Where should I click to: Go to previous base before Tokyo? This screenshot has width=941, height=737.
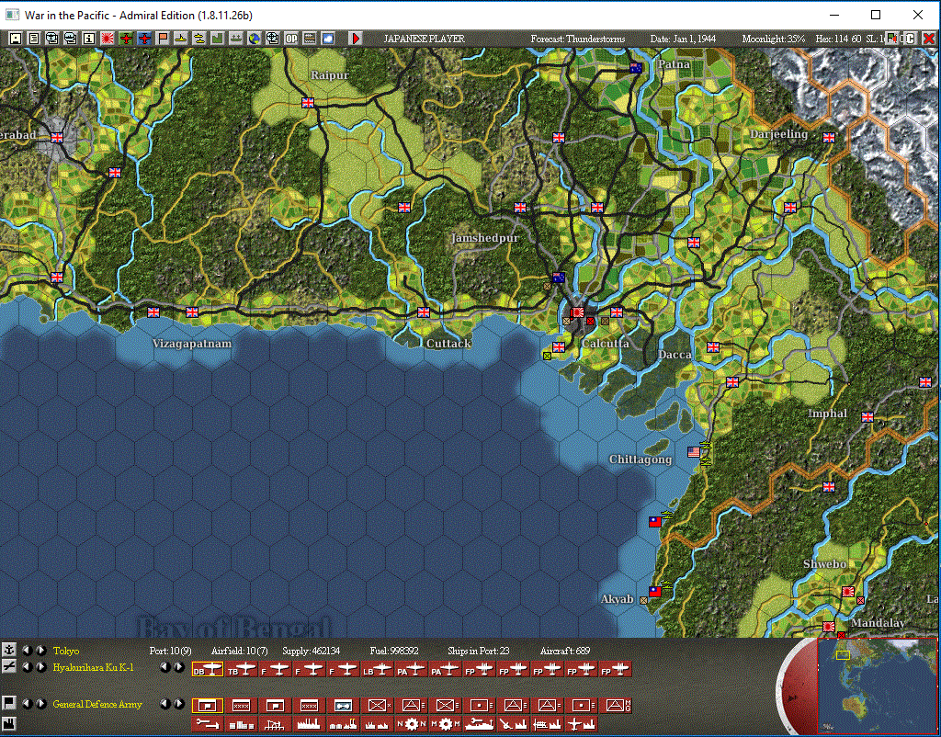(x=27, y=650)
